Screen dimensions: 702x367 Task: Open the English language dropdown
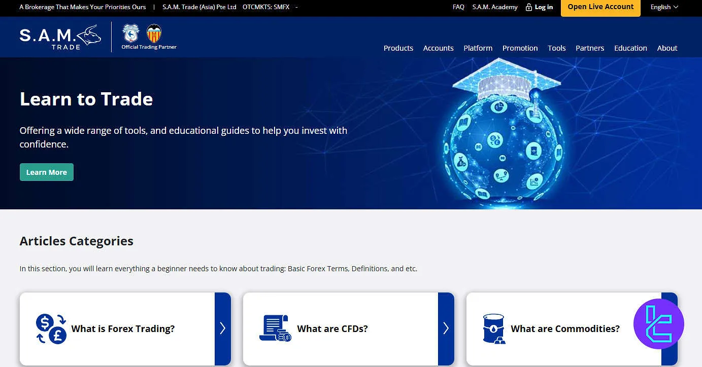point(664,7)
